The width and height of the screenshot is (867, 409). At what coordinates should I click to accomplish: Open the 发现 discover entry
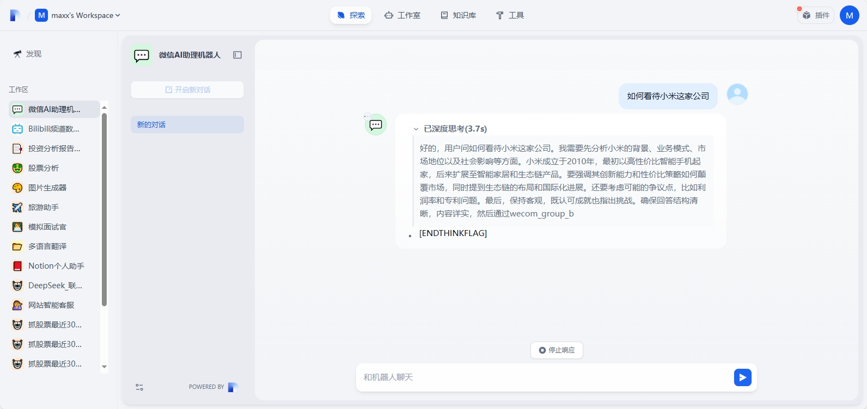tap(27, 54)
